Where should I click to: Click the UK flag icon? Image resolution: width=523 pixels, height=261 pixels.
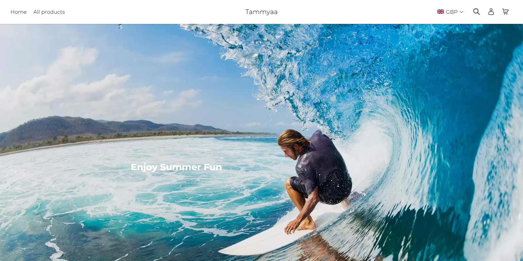tap(441, 12)
